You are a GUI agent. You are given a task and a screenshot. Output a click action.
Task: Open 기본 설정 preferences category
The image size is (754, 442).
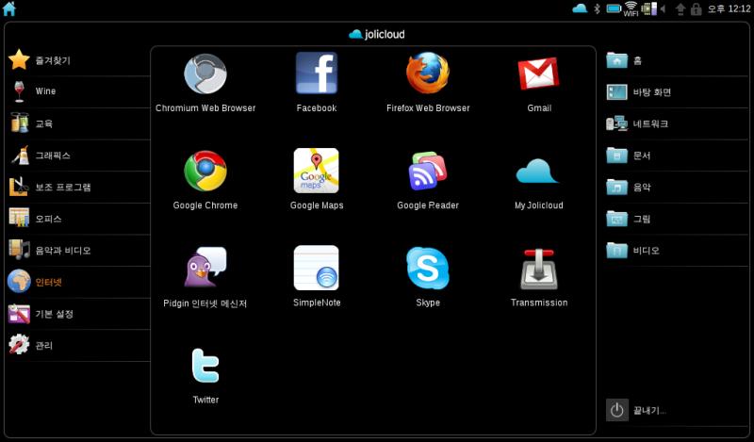pyautogui.click(x=78, y=314)
